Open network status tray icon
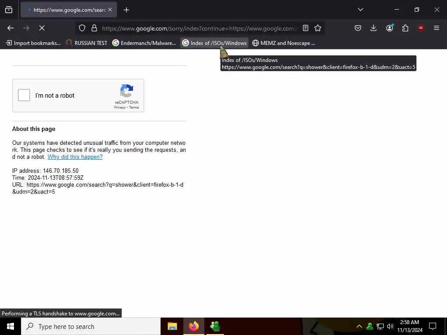 380,326
